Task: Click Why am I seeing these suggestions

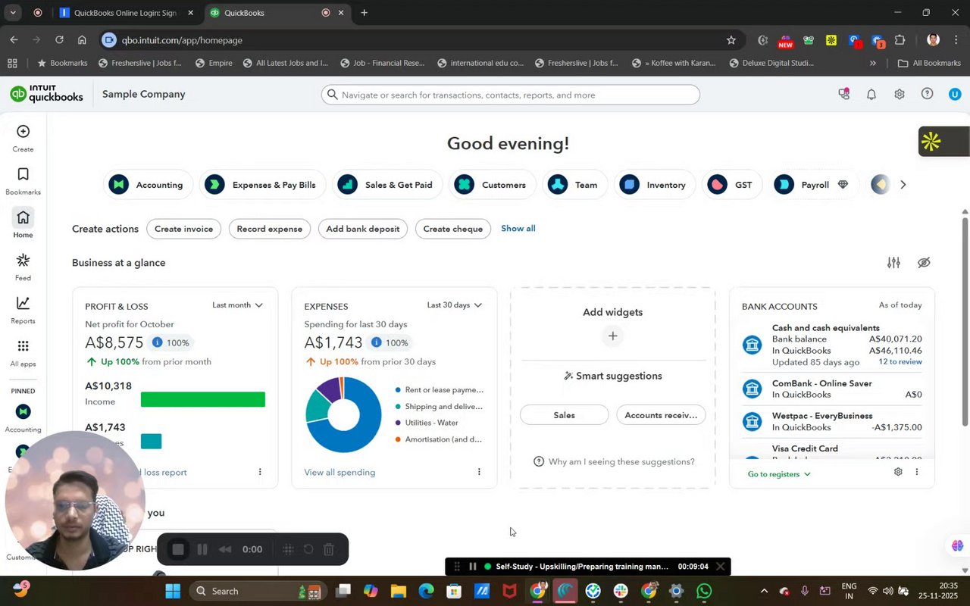Action: pos(614,461)
